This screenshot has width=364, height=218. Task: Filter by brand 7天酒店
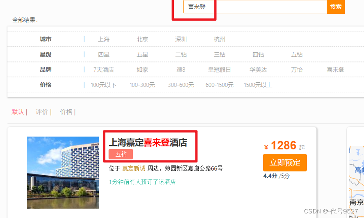(104, 70)
